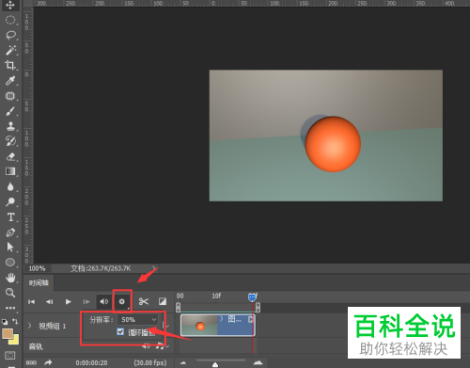Click the render video arrow icon

point(48,362)
